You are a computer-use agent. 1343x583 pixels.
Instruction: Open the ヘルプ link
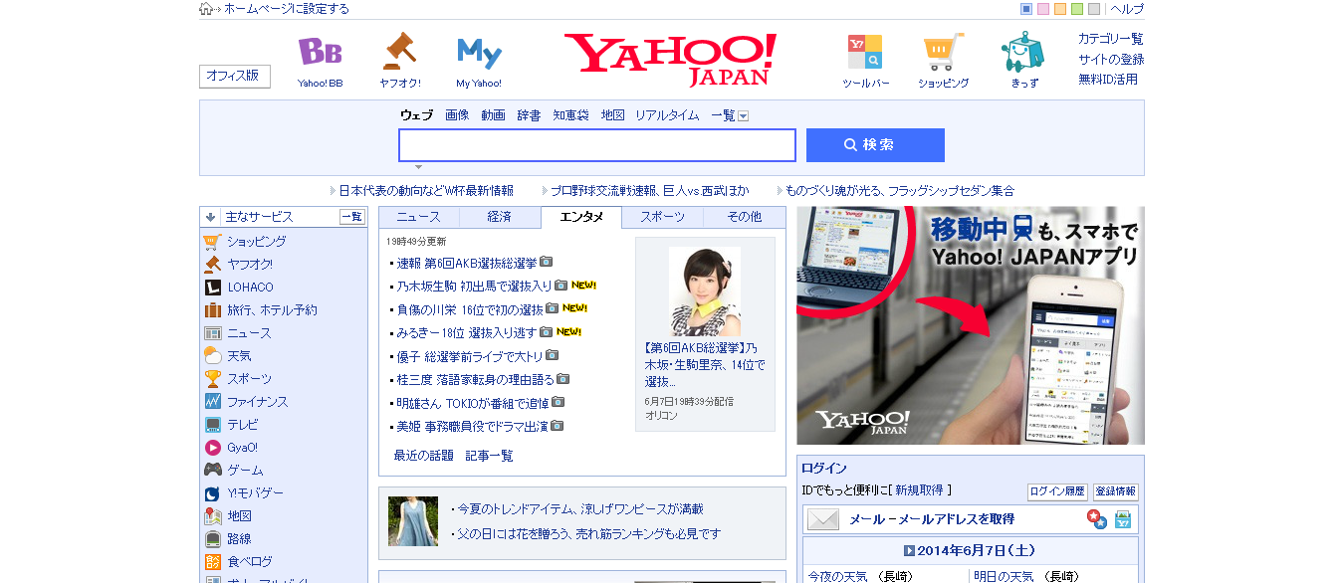pos(1127,9)
